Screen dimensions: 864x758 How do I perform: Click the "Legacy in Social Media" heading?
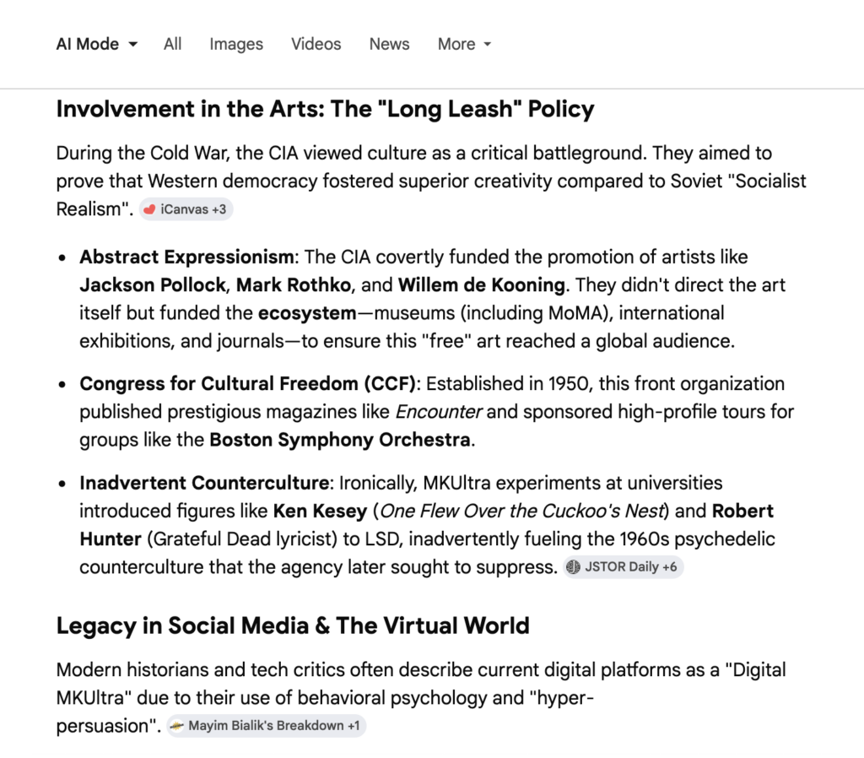coord(293,625)
